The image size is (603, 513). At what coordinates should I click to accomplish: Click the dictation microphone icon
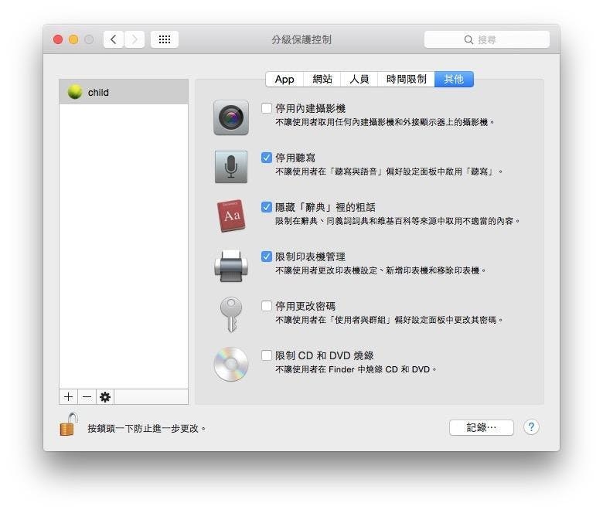(230, 167)
